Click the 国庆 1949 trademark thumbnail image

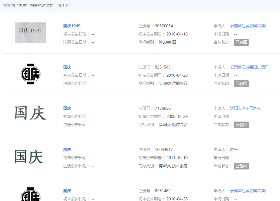(x=31, y=33)
